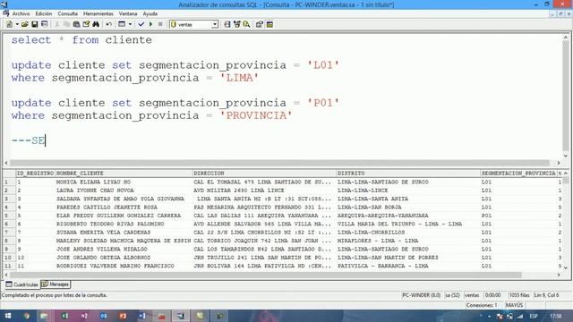The width and height of the screenshot is (573, 322).
Task: Click the Copy icon in the toolbar
Action: tap(66, 24)
